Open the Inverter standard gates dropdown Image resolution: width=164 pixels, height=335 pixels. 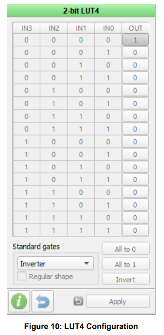click(55, 263)
